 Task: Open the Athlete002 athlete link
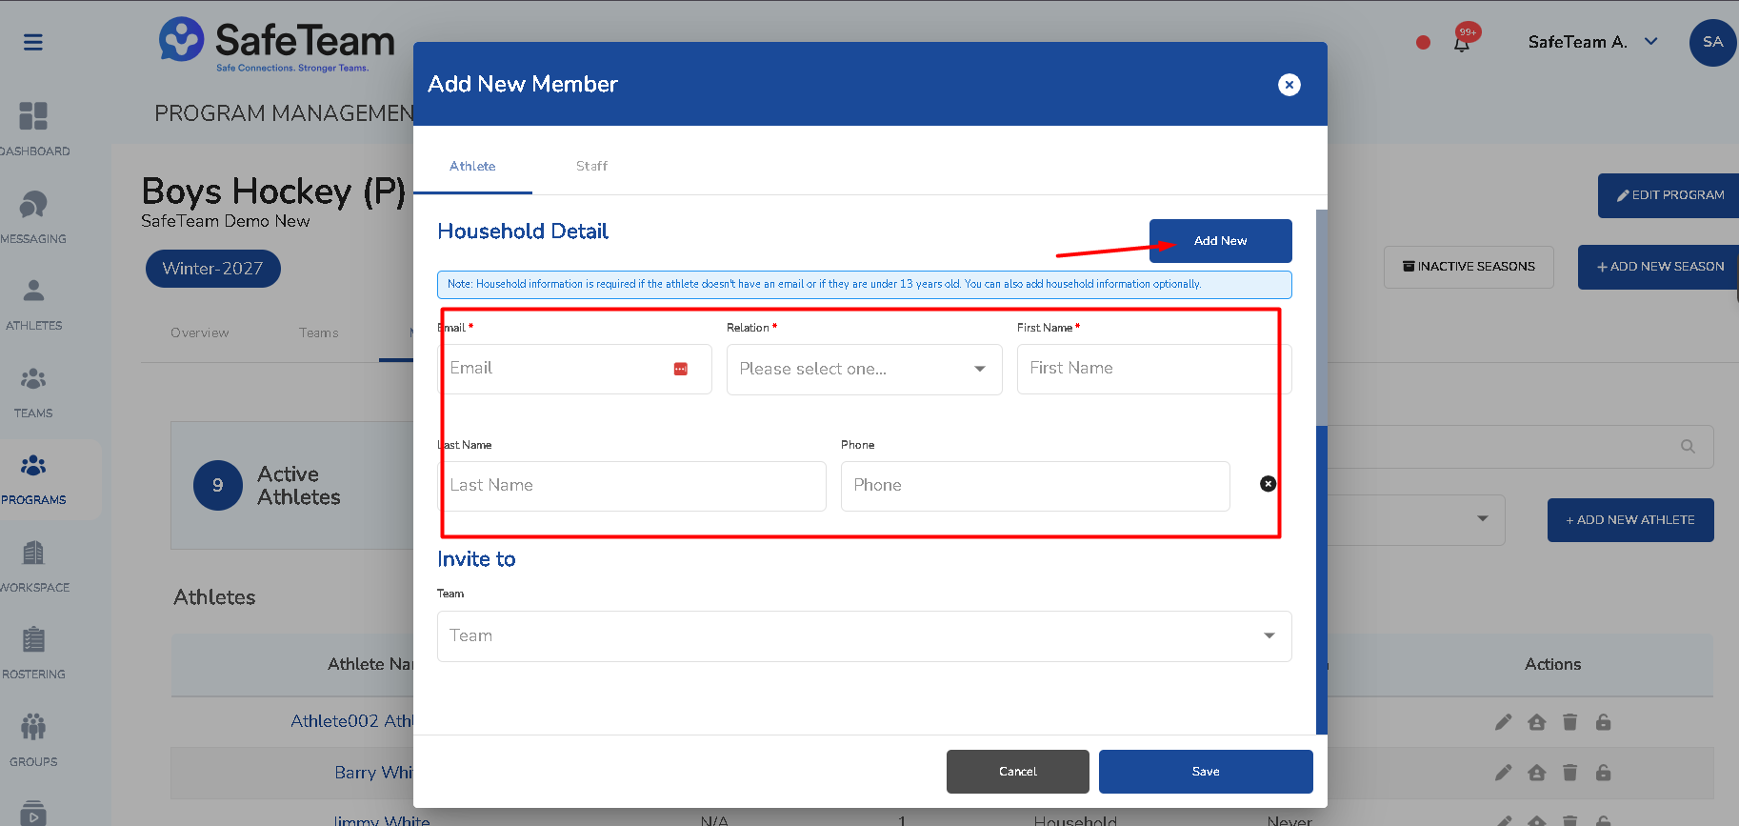pos(352,721)
